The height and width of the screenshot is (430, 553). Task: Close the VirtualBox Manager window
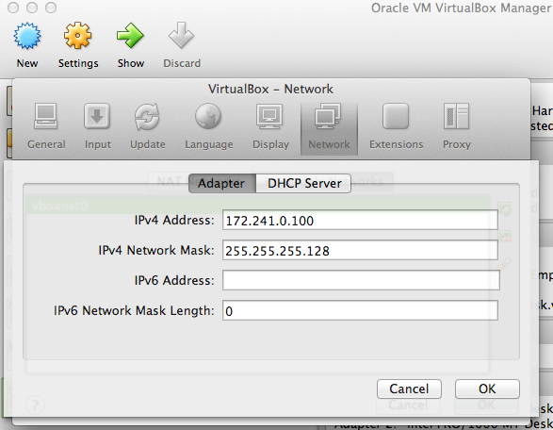pos(13,8)
